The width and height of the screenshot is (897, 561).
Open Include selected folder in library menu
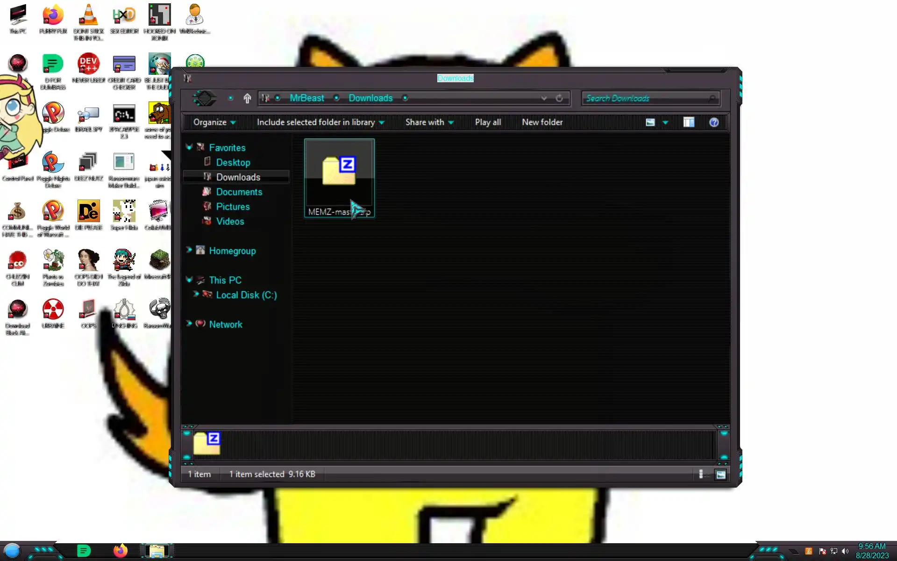[x=320, y=122]
